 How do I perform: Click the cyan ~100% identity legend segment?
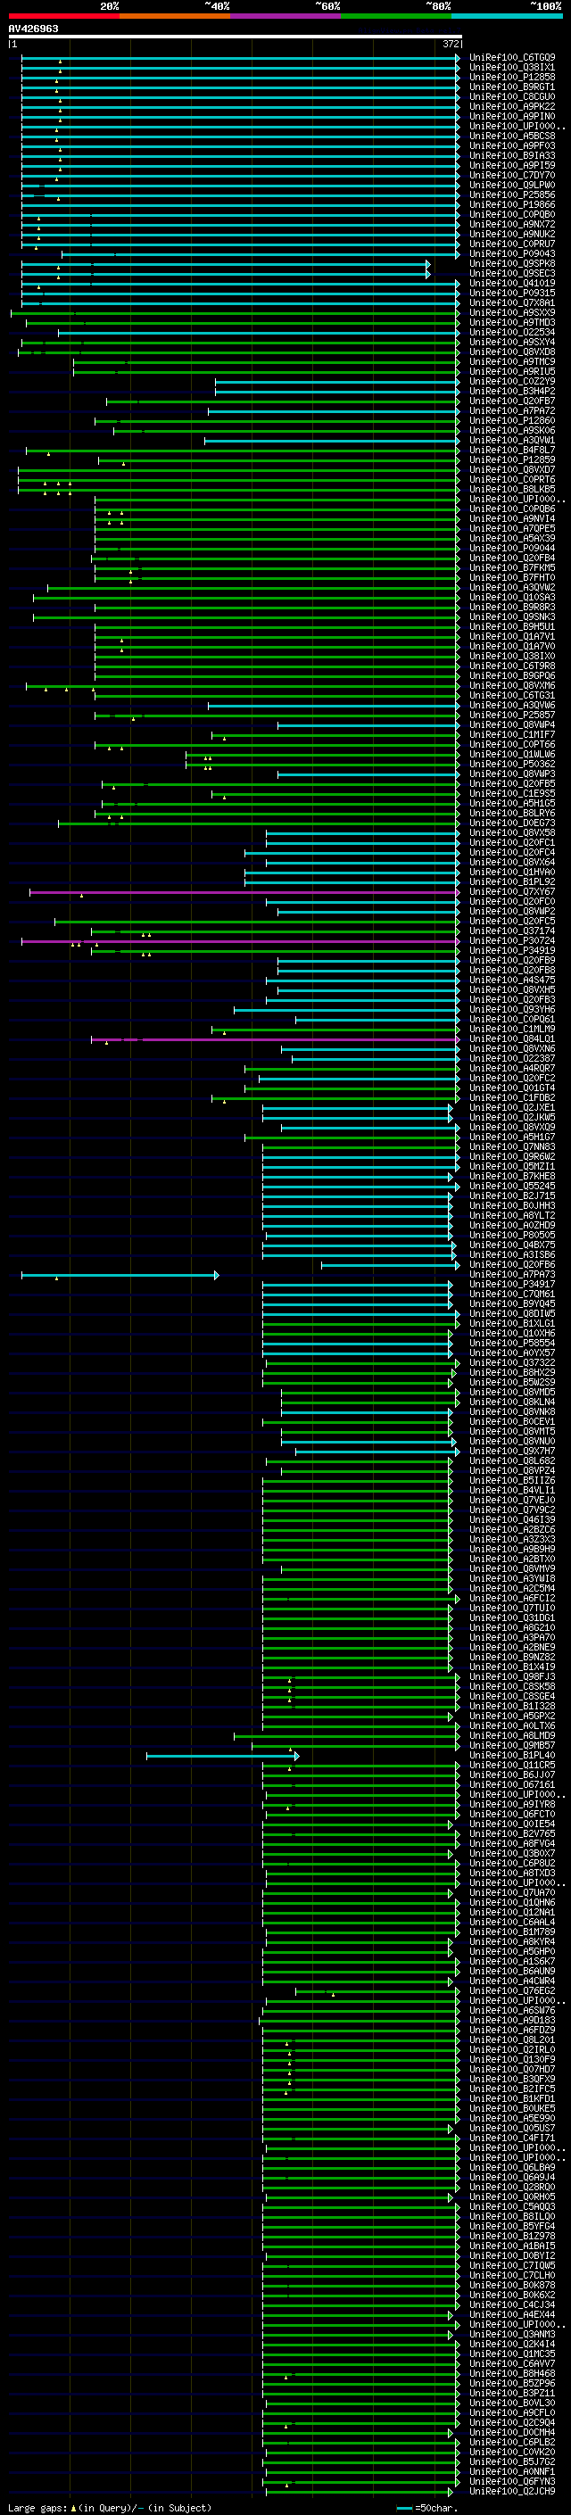[507, 16]
